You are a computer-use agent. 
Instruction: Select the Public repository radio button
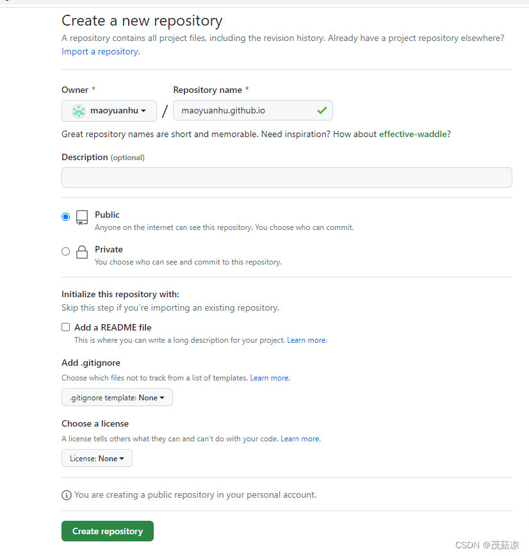[65, 217]
